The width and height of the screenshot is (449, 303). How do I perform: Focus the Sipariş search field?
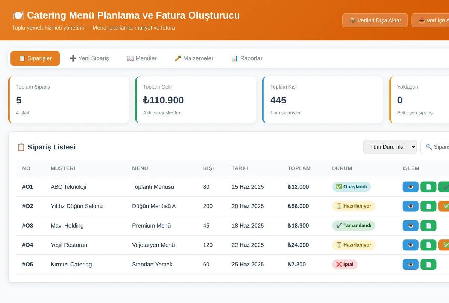[435, 147]
